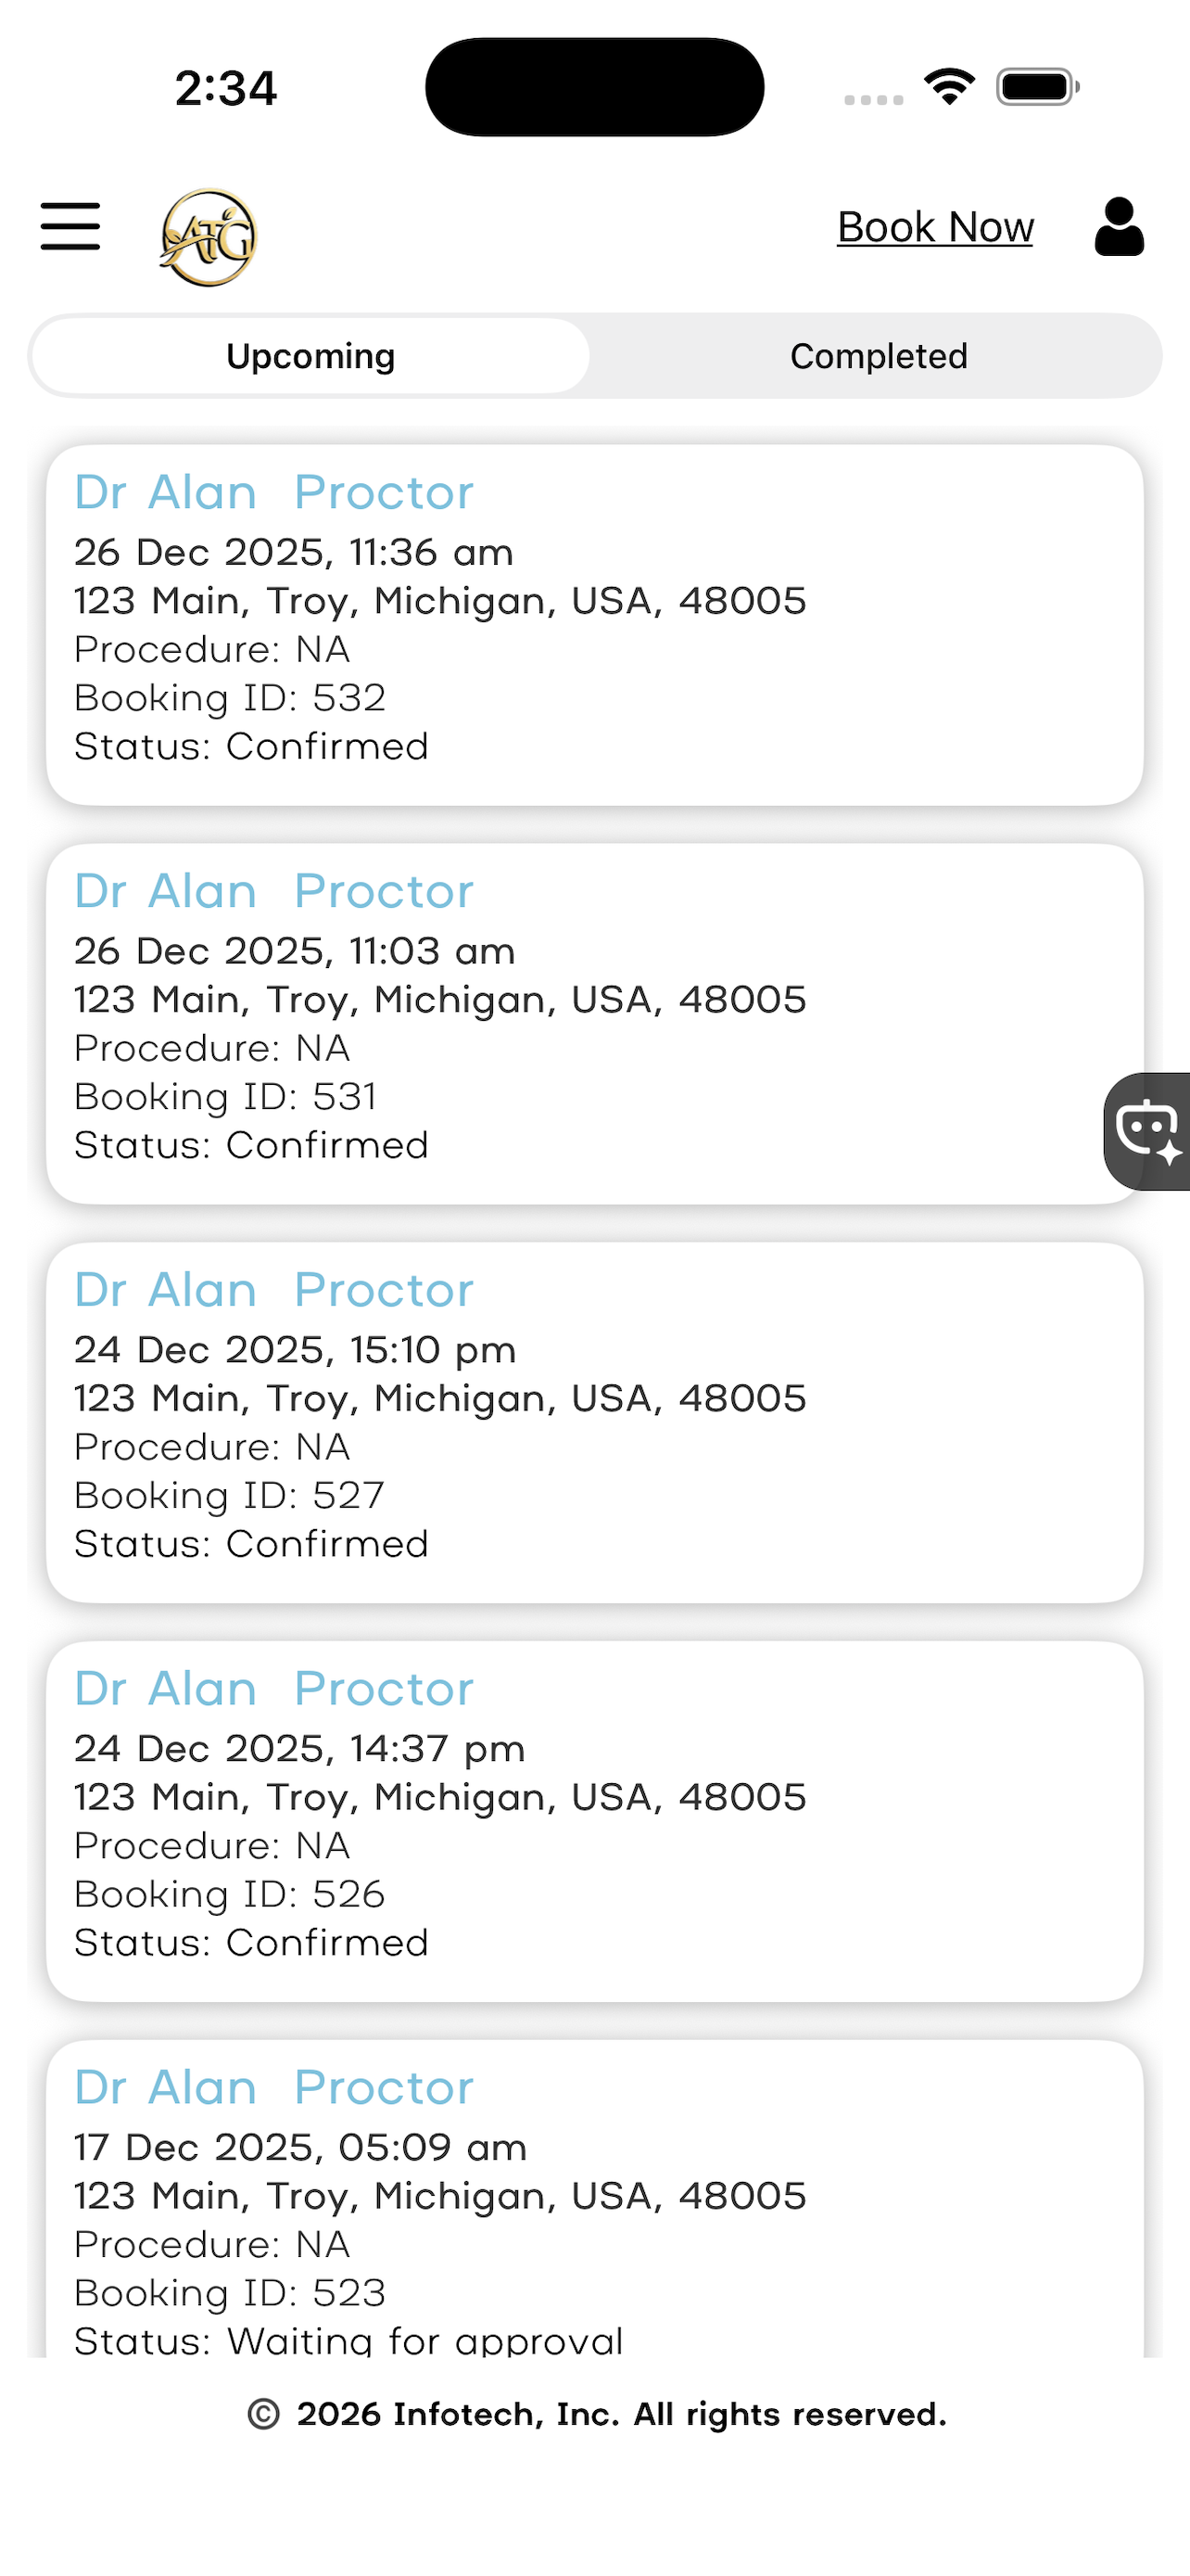Switch to the Completed tab
Image resolution: width=1190 pixels, height=2576 pixels.
tap(879, 356)
